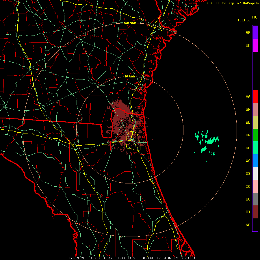260x260 pixels.
Task: Click the ND black legend swatch
Action: point(255,225)
